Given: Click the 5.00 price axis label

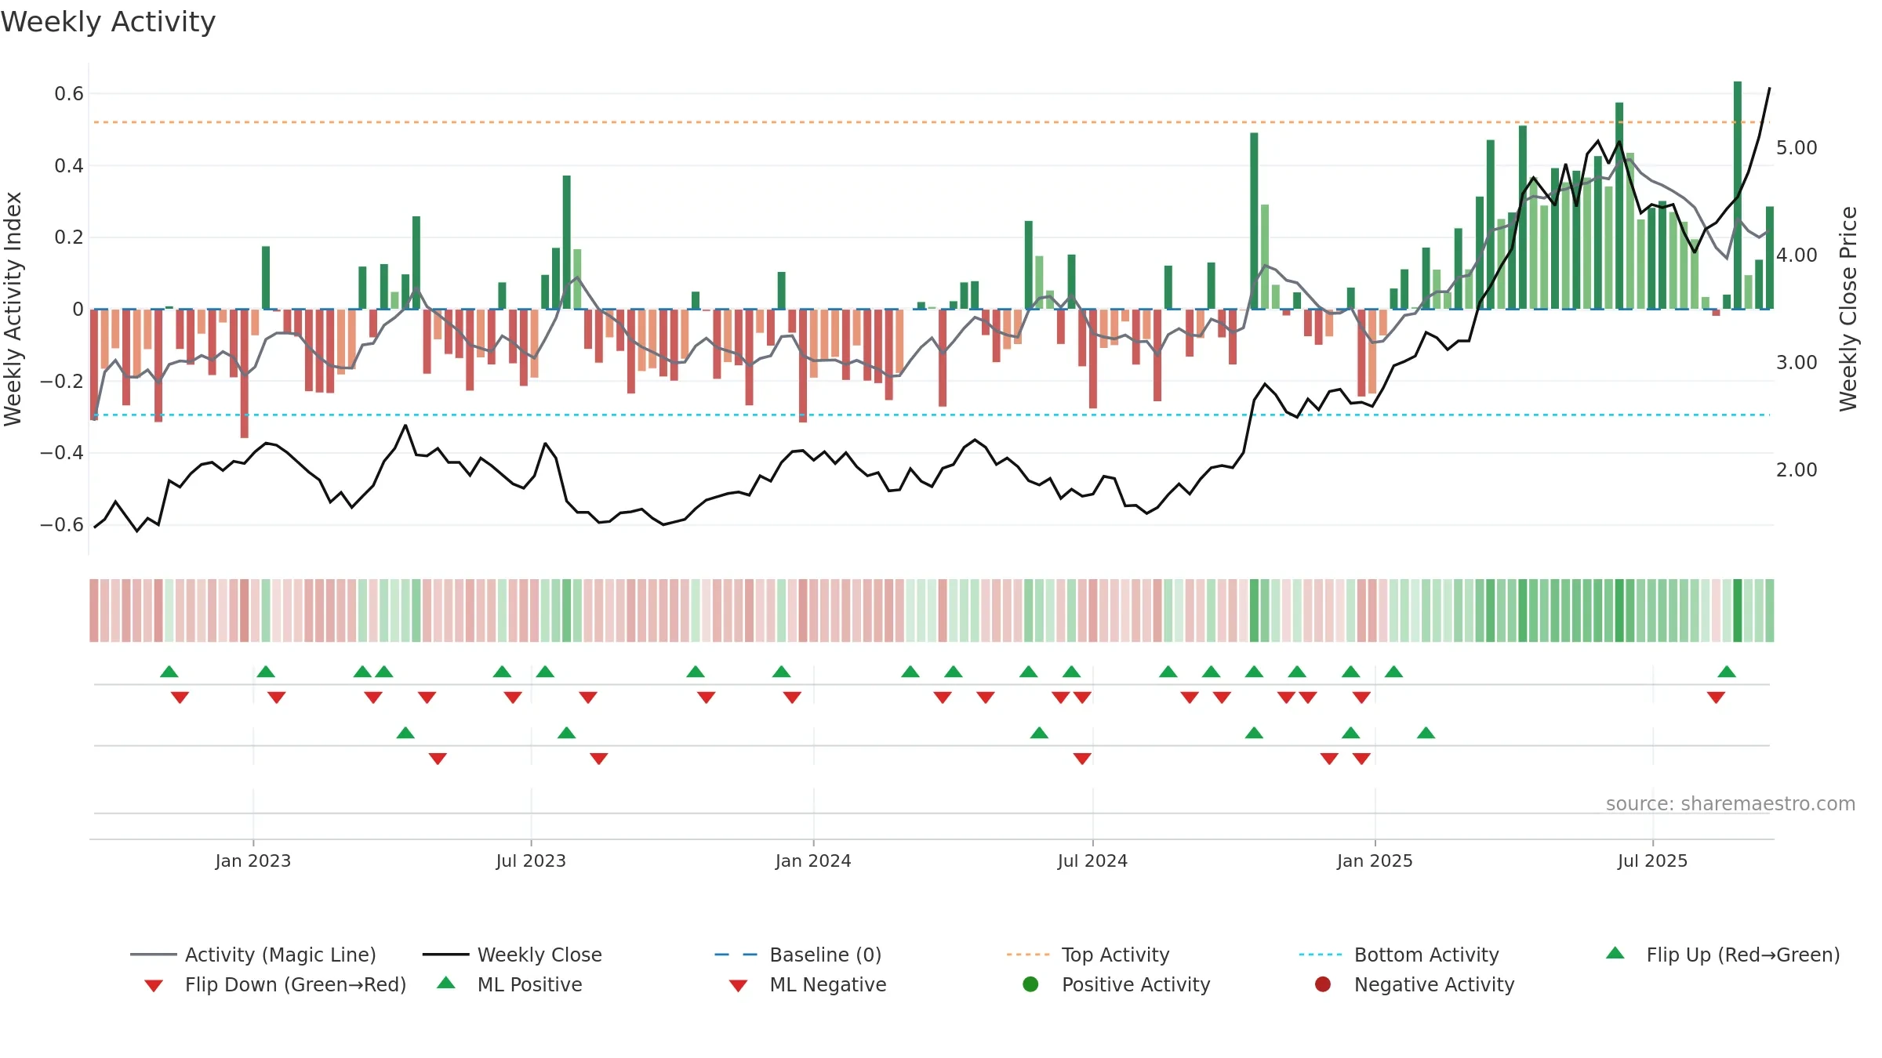Looking at the screenshot, I should (1797, 148).
